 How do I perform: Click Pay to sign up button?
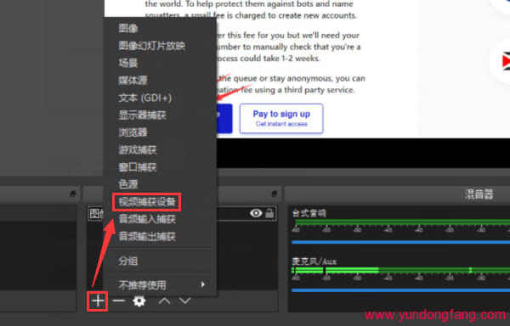pos(281,118)
